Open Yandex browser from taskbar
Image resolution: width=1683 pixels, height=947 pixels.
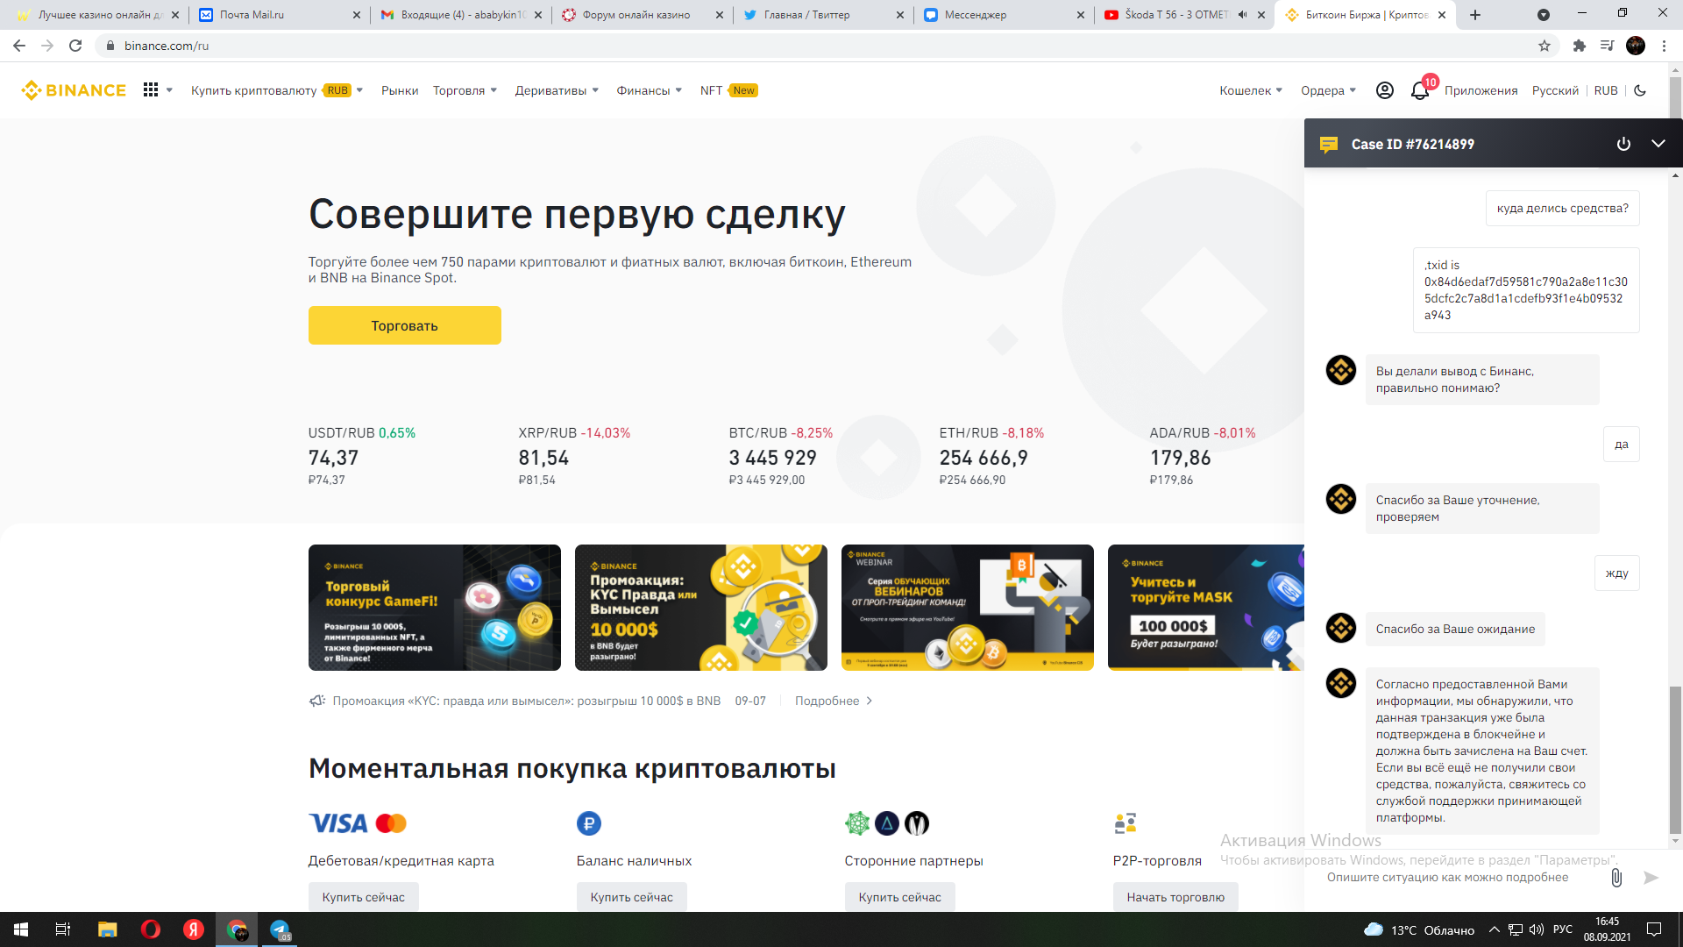tap(194, 929)
